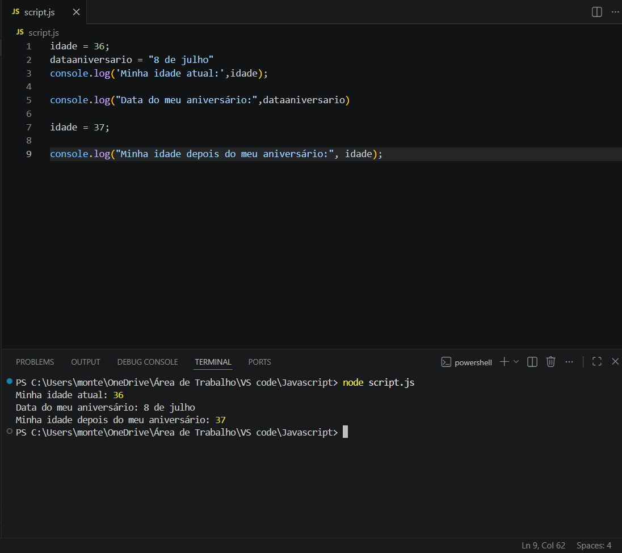Screen dimensions: 622x553
Task: Click terminal output 'Minha idade atual: 36'
Action: point(69,395)
